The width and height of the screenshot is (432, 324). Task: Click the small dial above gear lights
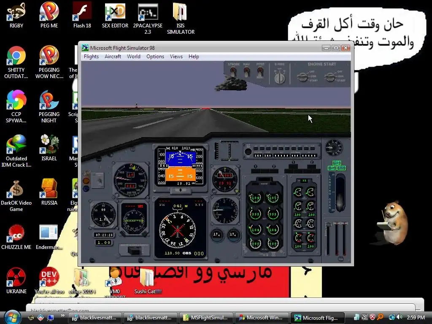(x=334, y=147)
